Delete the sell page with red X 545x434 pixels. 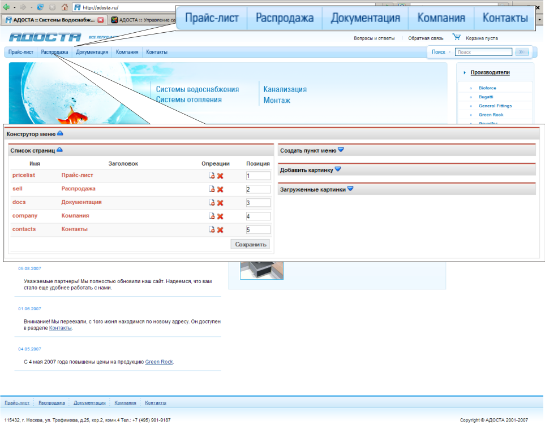point(220,189)
